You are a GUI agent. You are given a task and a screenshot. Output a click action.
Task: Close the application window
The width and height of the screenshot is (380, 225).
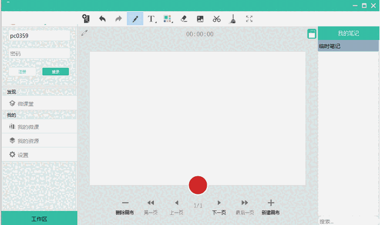click(374, 5)
